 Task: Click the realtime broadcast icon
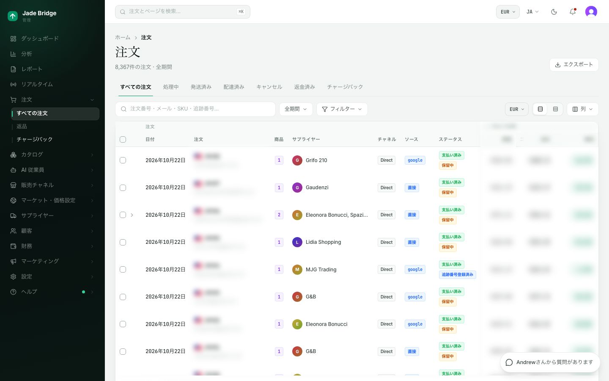[14, 84]
